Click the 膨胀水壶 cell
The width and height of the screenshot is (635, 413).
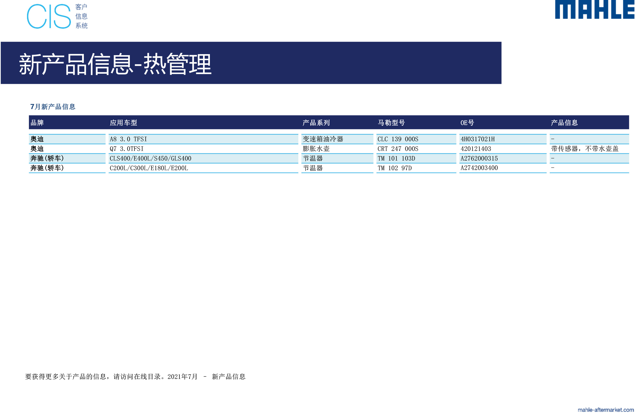click(x=337, y=149)
